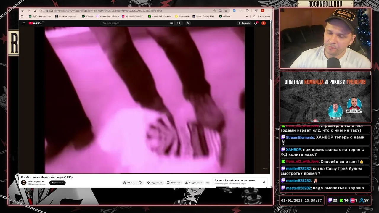Click from_nl2_with_love 'Спасибо за ответ!' message

[x=325, y=162]
